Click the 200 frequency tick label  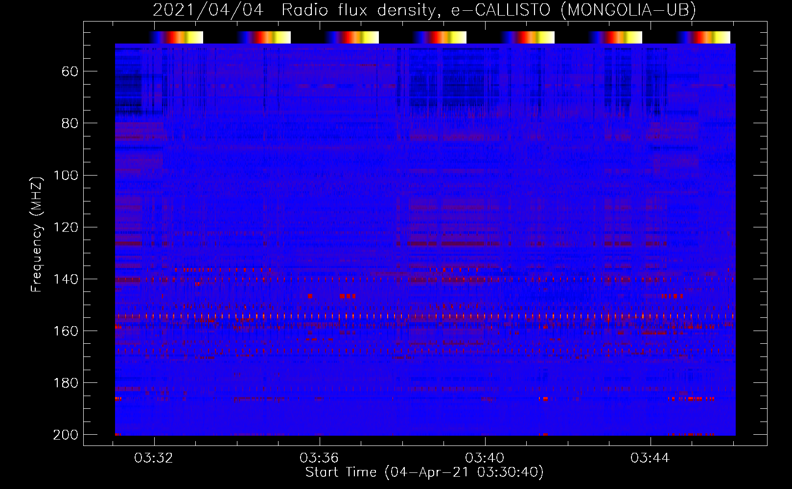[66, 435]
